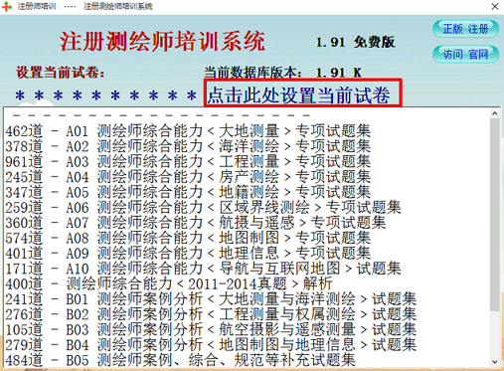Select 2011-2014真题 解析 entry
504x371 pixels.
[169, 283]
